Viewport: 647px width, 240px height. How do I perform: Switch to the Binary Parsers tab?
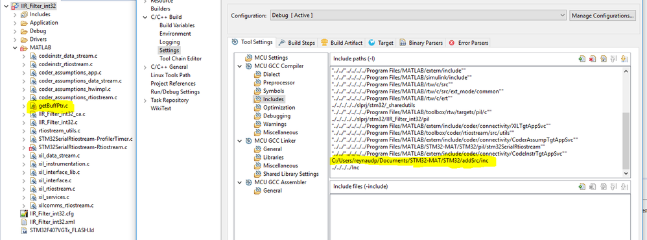pos(421,43)
